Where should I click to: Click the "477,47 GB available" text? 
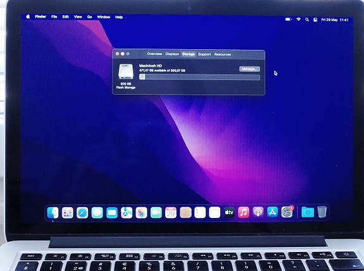tap(162, 70)
